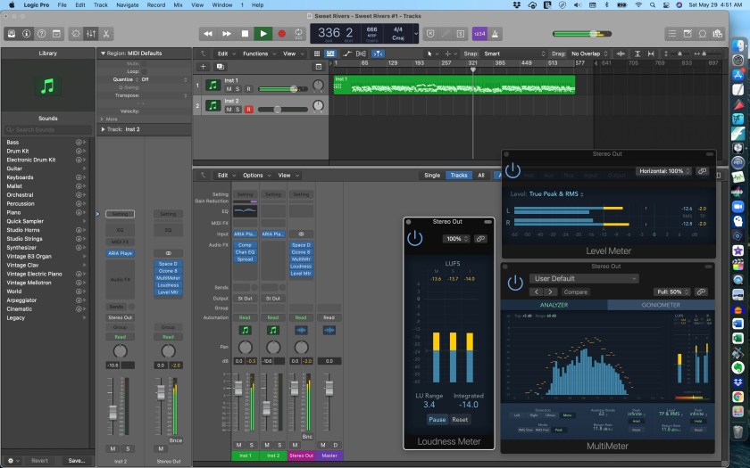The image size is (750, 468).
Task: Click the Record button in transport
Action: click(282, 34)
